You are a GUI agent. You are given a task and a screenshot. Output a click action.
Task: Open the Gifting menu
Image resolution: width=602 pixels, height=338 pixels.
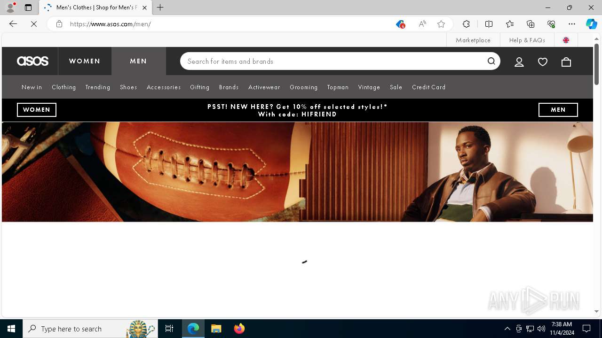(x=200, y=87)
